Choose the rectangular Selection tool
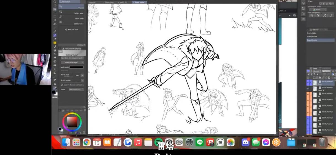This screenshot has height=155, width=336. 55,16
